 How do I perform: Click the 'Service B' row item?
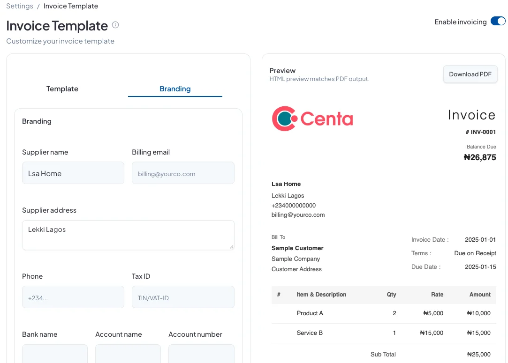[x=310, y=333]
